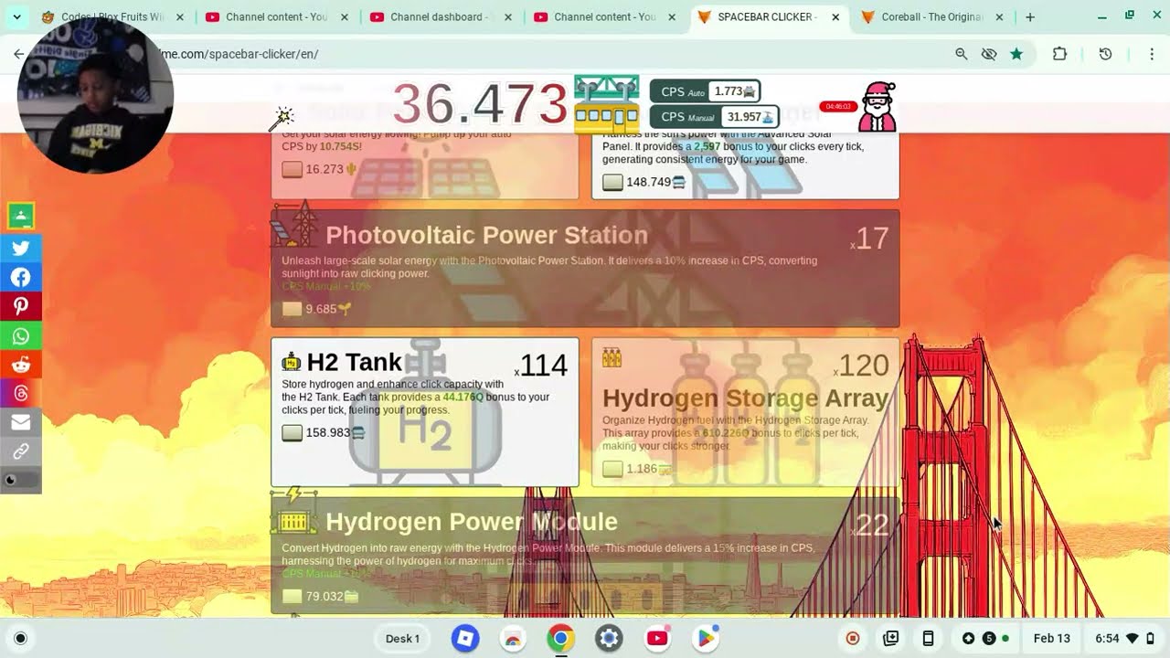This screenshot has height=658, width=1170.
Task: Switch to the Coreball tab
Action: (932, 16)
